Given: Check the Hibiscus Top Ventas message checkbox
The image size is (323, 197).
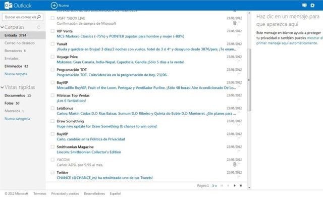Looking at the screenshot, I should click(52, 95).
